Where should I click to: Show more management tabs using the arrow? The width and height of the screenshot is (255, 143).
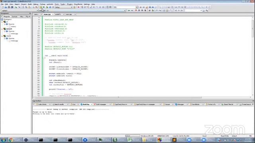click(30, 17)
